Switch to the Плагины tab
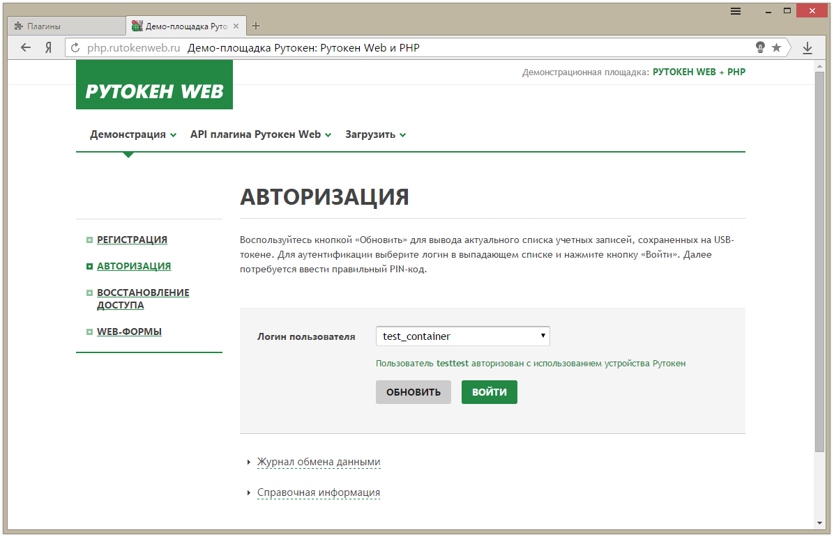The image size is (834, 537). click(66, 26)
